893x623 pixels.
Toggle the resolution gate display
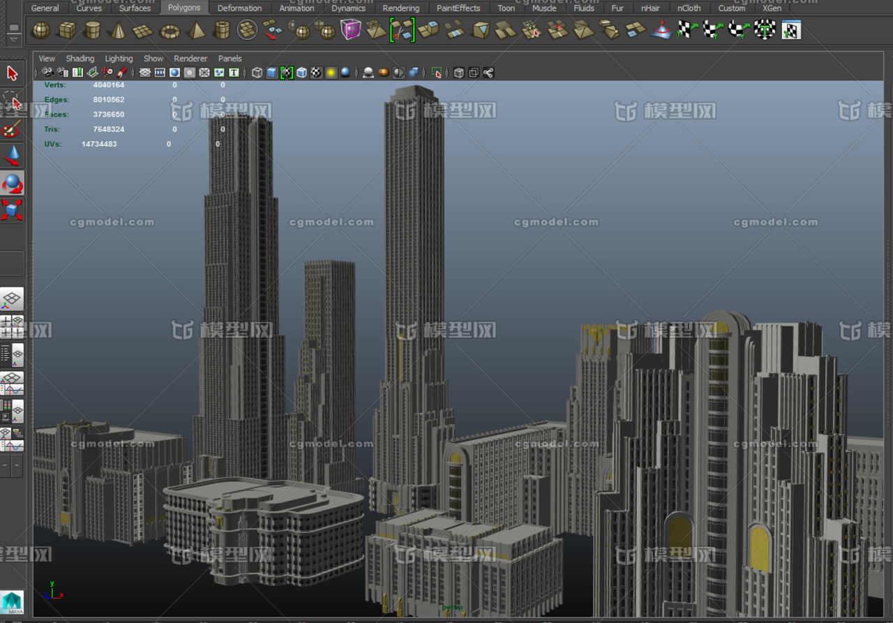174,73
